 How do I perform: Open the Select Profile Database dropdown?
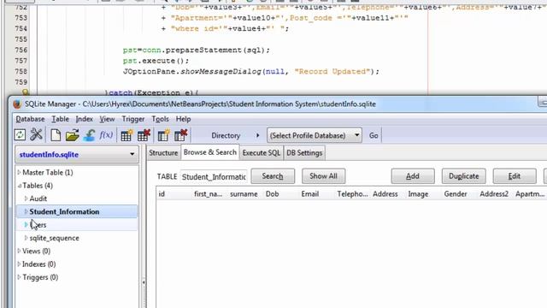coord(314,135)
